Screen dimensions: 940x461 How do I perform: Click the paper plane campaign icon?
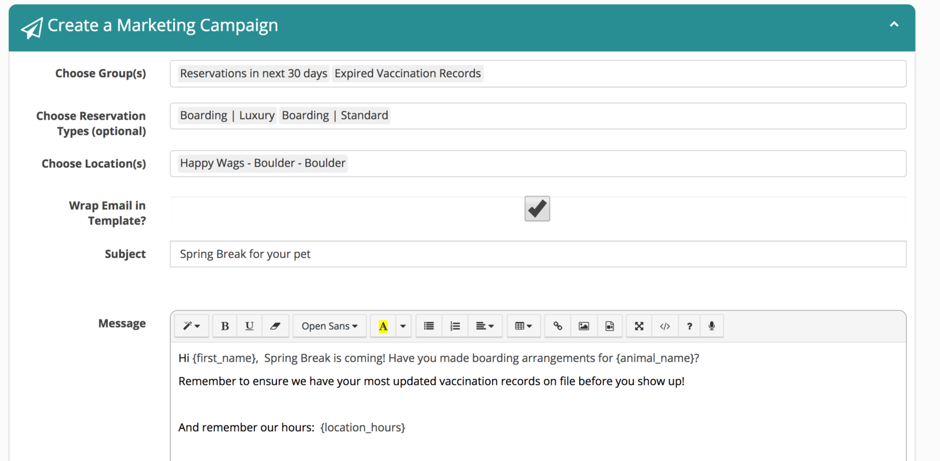coord(31,27)
